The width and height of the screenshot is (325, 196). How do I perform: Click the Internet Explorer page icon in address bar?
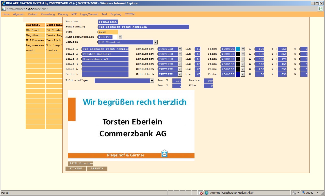[4, 9]
